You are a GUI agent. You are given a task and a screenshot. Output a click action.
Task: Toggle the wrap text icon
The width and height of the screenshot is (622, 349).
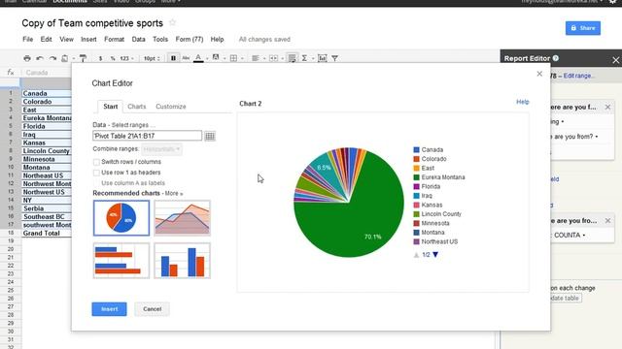pyautogui.click(x=292, y=58)
